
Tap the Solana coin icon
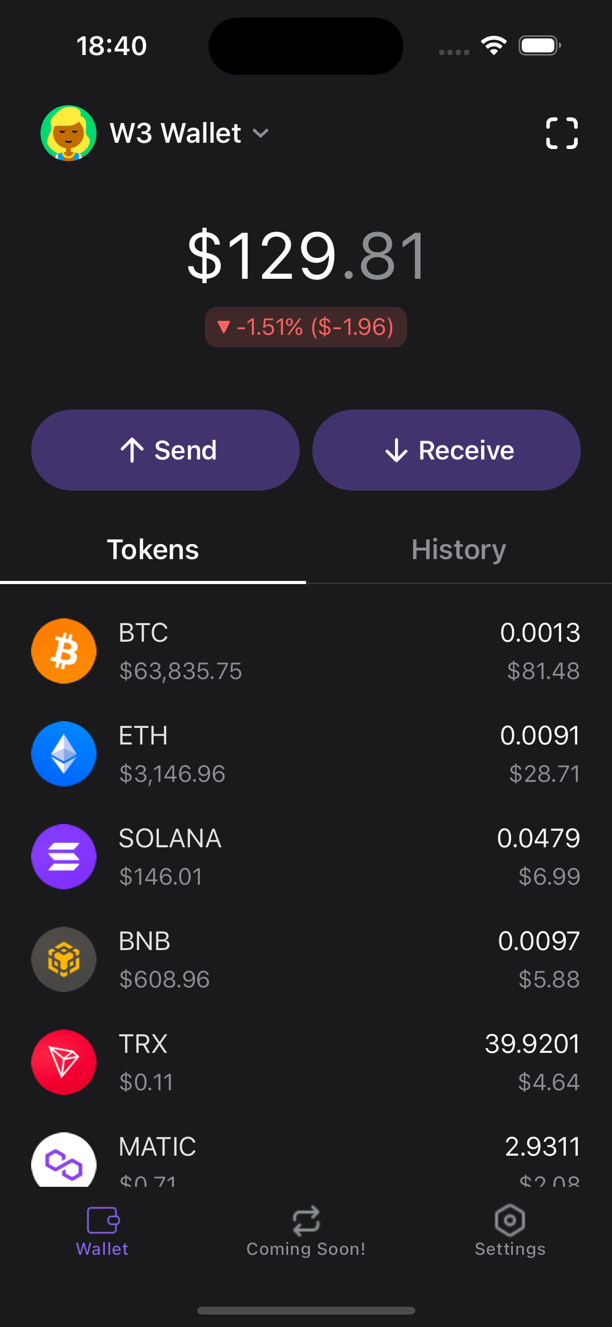coord(64,857)
